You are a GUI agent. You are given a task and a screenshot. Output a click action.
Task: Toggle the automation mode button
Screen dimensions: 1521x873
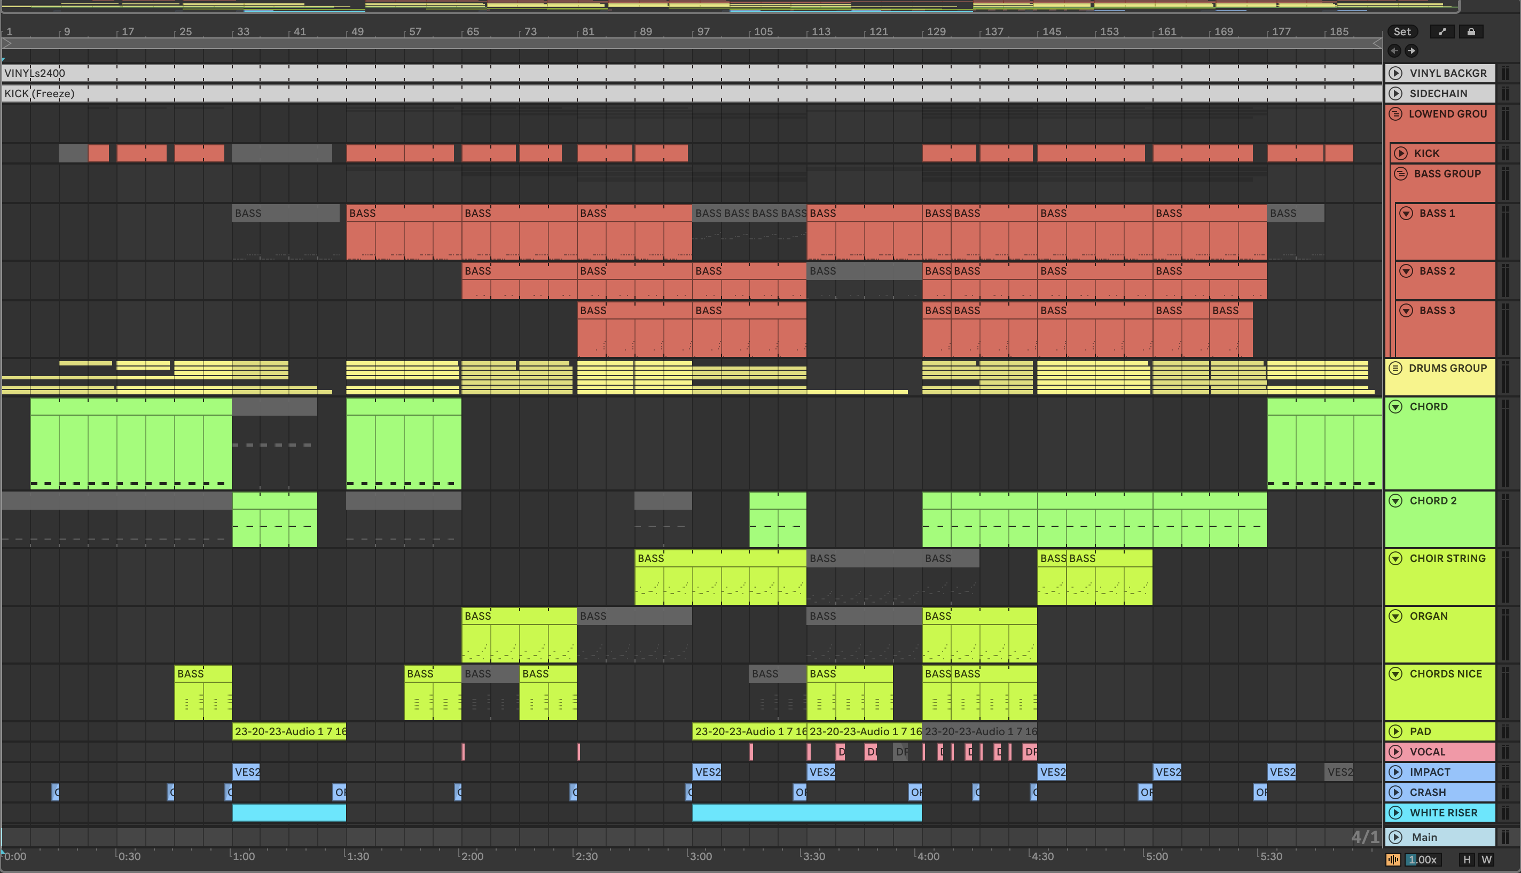click(1442, 32)
